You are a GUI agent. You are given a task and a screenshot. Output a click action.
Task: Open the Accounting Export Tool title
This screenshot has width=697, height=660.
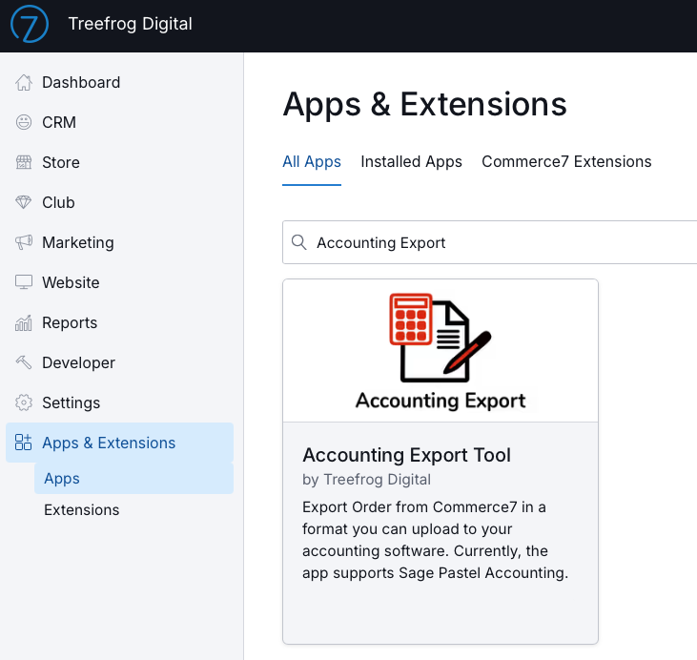point(406,455)
